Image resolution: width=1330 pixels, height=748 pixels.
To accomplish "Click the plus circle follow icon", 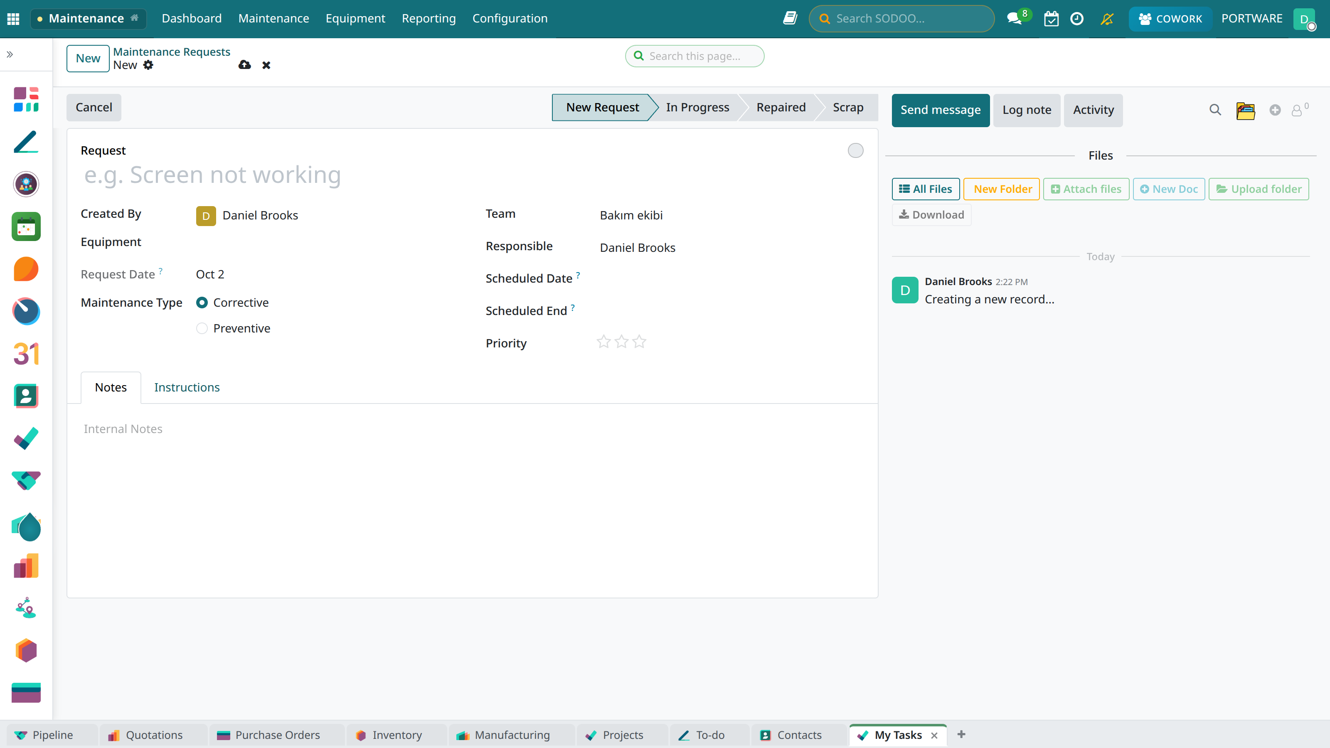I will point(1275,110).
